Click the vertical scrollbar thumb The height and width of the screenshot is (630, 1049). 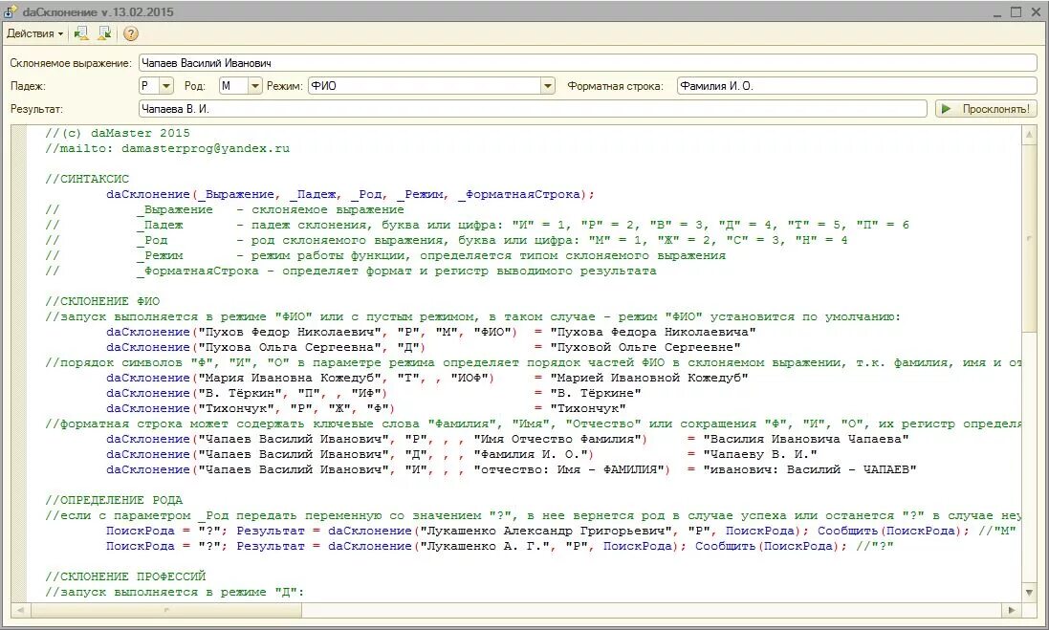coord(1029,237)
